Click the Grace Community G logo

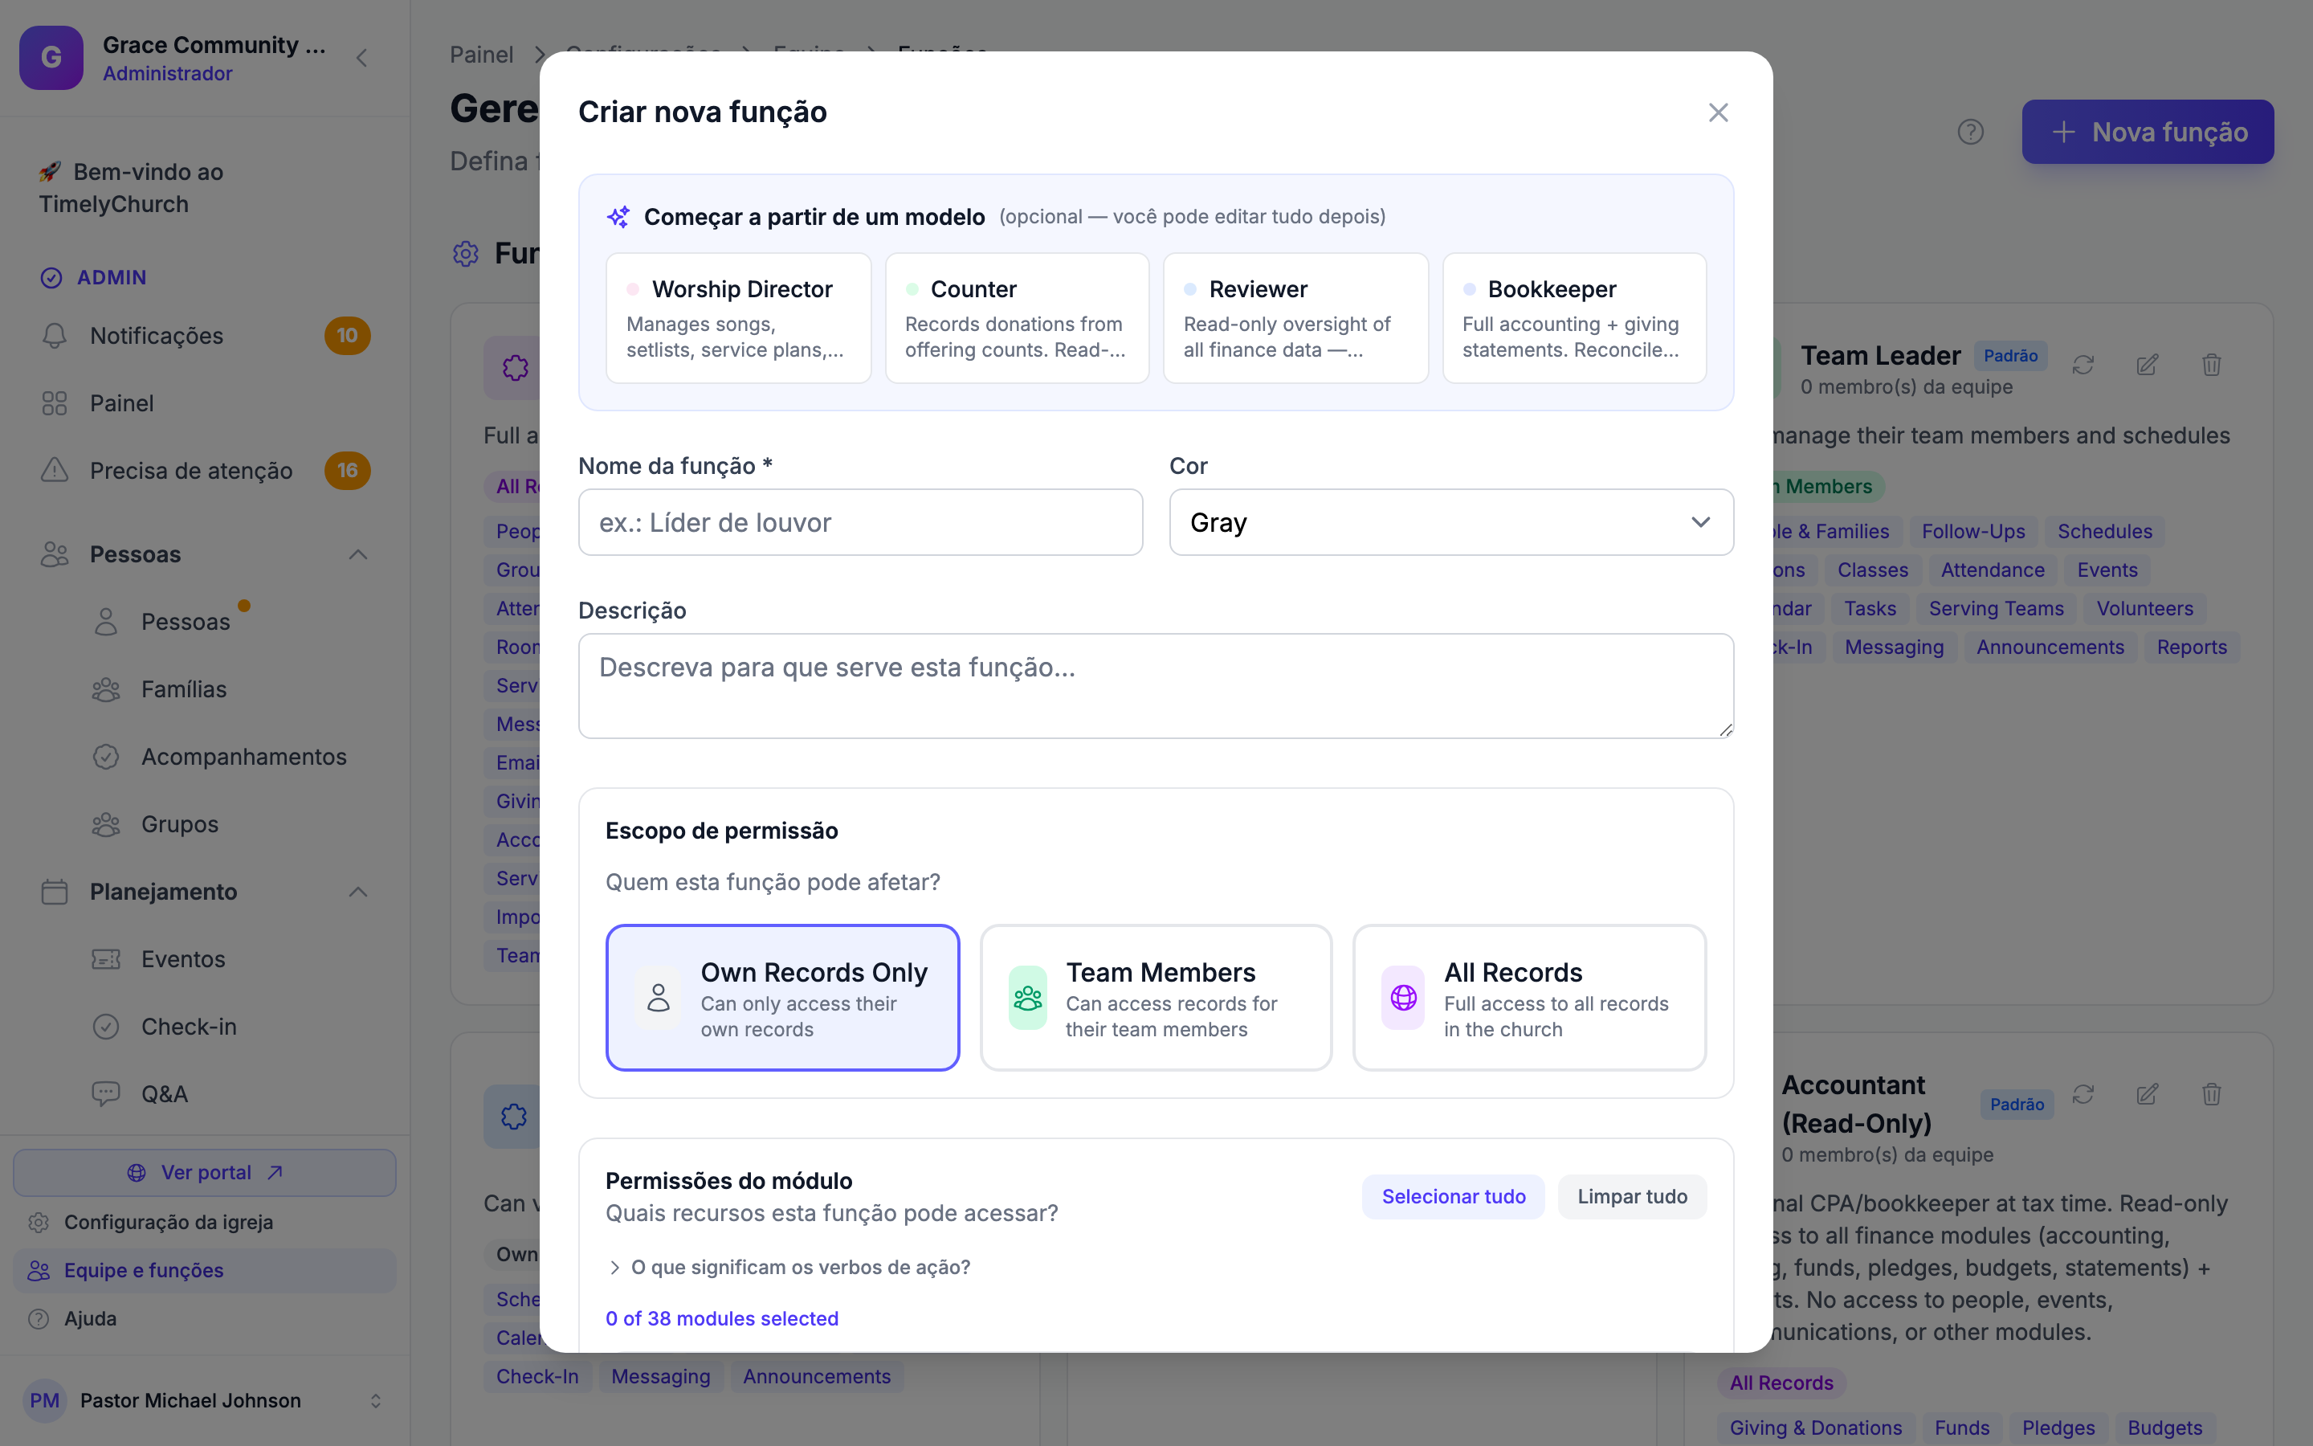51,57
